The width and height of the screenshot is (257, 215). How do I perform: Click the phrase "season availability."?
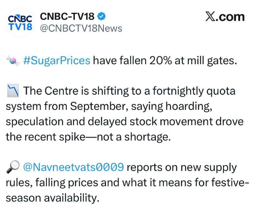coord(53,198)
